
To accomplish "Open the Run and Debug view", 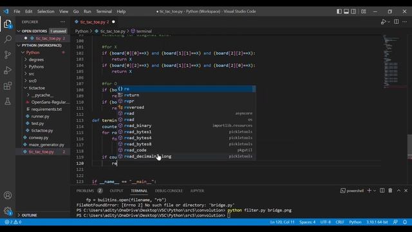I will [x=8, y=70].
